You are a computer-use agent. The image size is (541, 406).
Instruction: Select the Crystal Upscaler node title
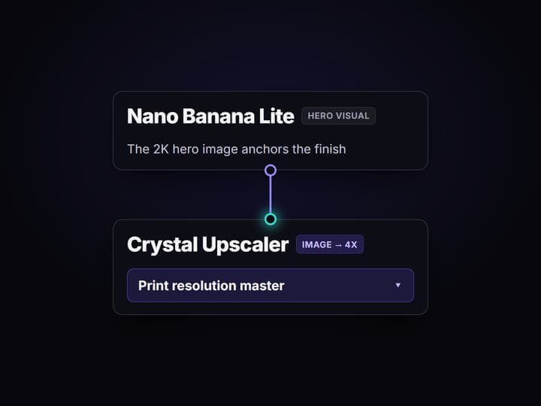click(207, 245)
